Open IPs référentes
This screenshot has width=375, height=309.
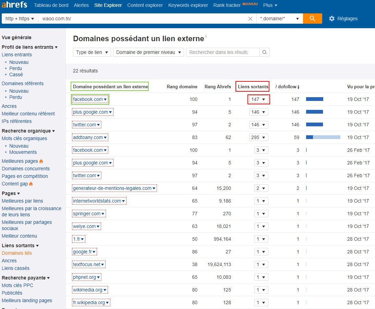click(x=17, y=121)
